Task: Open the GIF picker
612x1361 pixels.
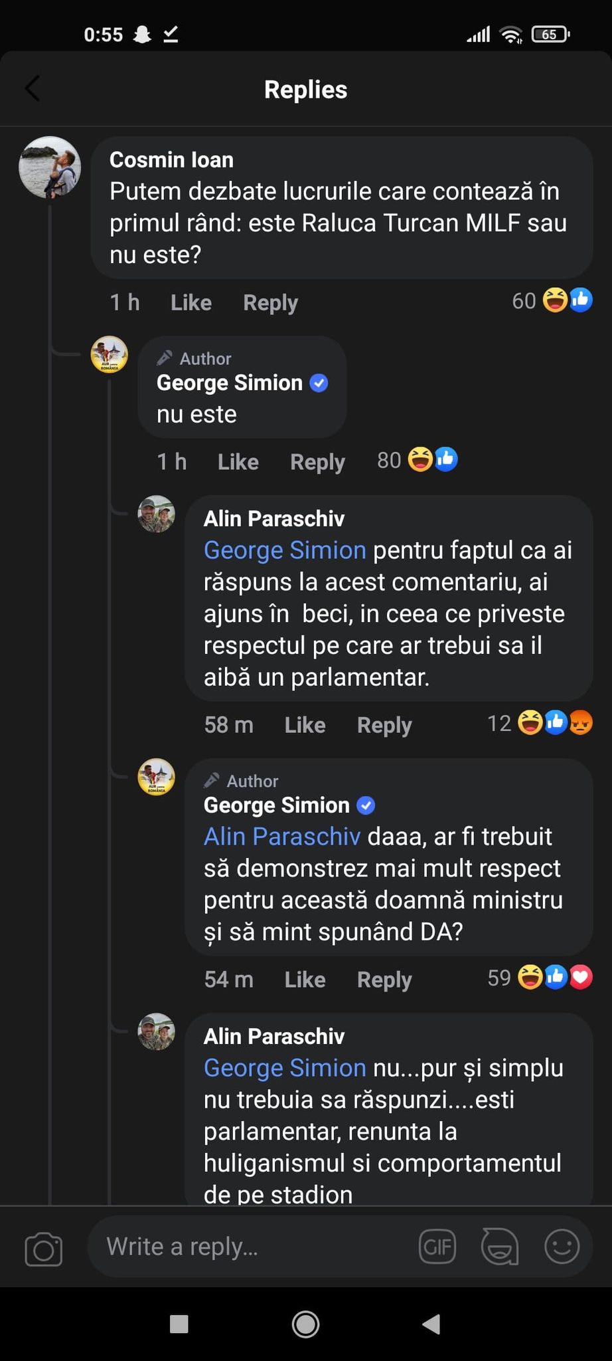Action: 437,1247
